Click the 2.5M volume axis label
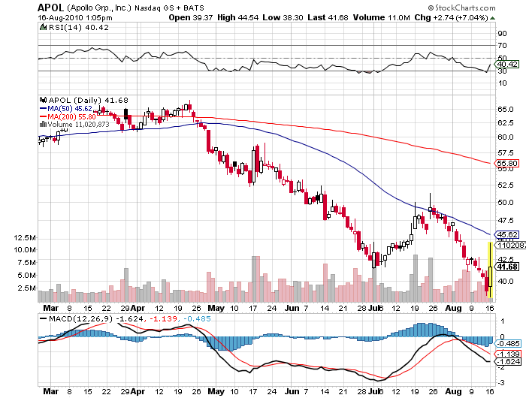Image resolution: width=526 pixels, height=398 pixels. pyautogui.click(x=26, y=288)
